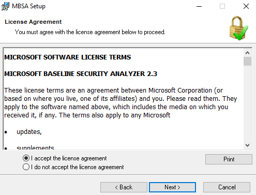Viewport: 256px width, 195px height.
Task: Click the MBSA Setup installer title icon
Action: pyautogui.click(x=5, y=6)
